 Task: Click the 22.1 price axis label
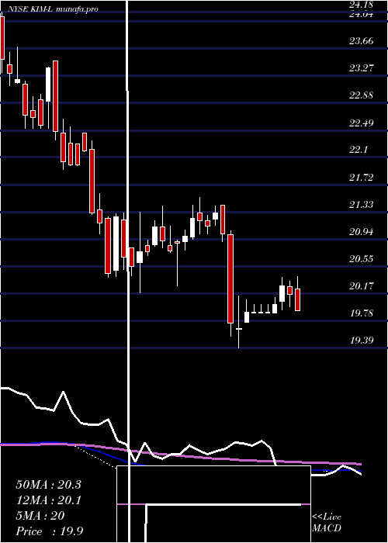tap(359, 150)
